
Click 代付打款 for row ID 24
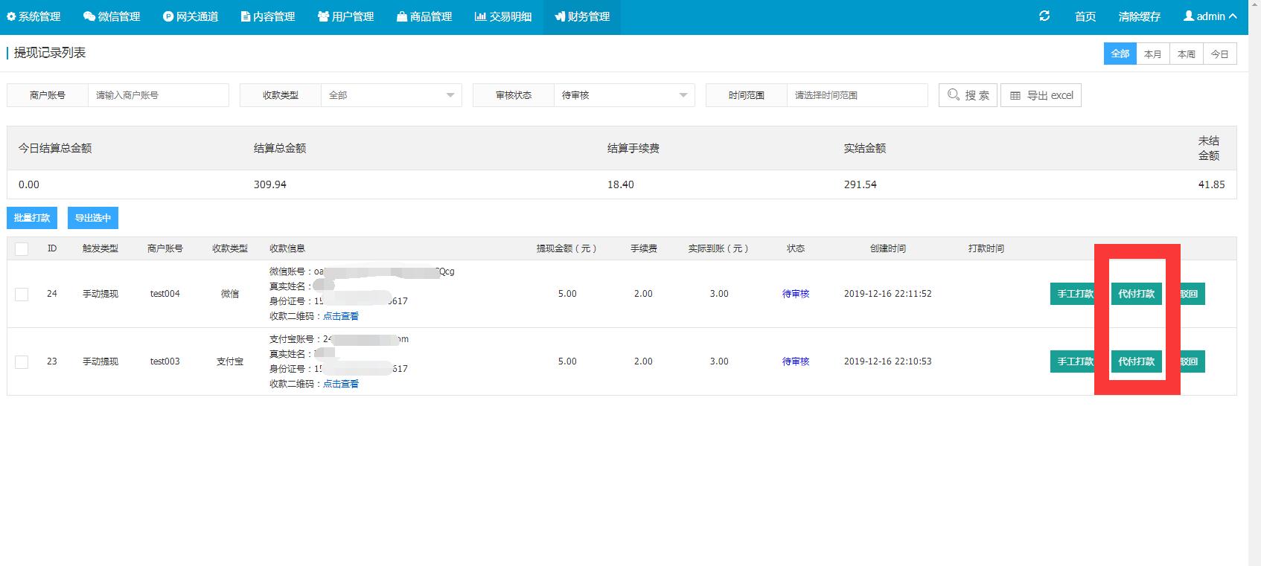tap(1137, 294)
